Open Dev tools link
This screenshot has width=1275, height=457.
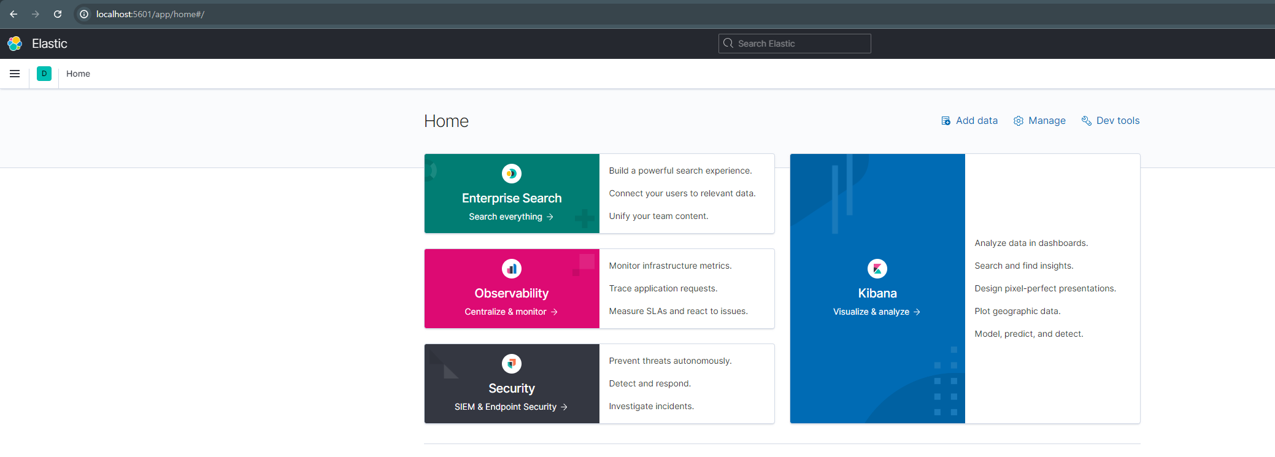[x=1111, y=121]
